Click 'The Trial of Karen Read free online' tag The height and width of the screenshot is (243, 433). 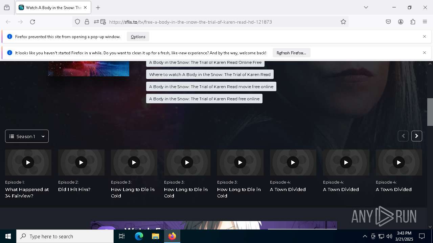pyautogui.click(x=204, y=99)
